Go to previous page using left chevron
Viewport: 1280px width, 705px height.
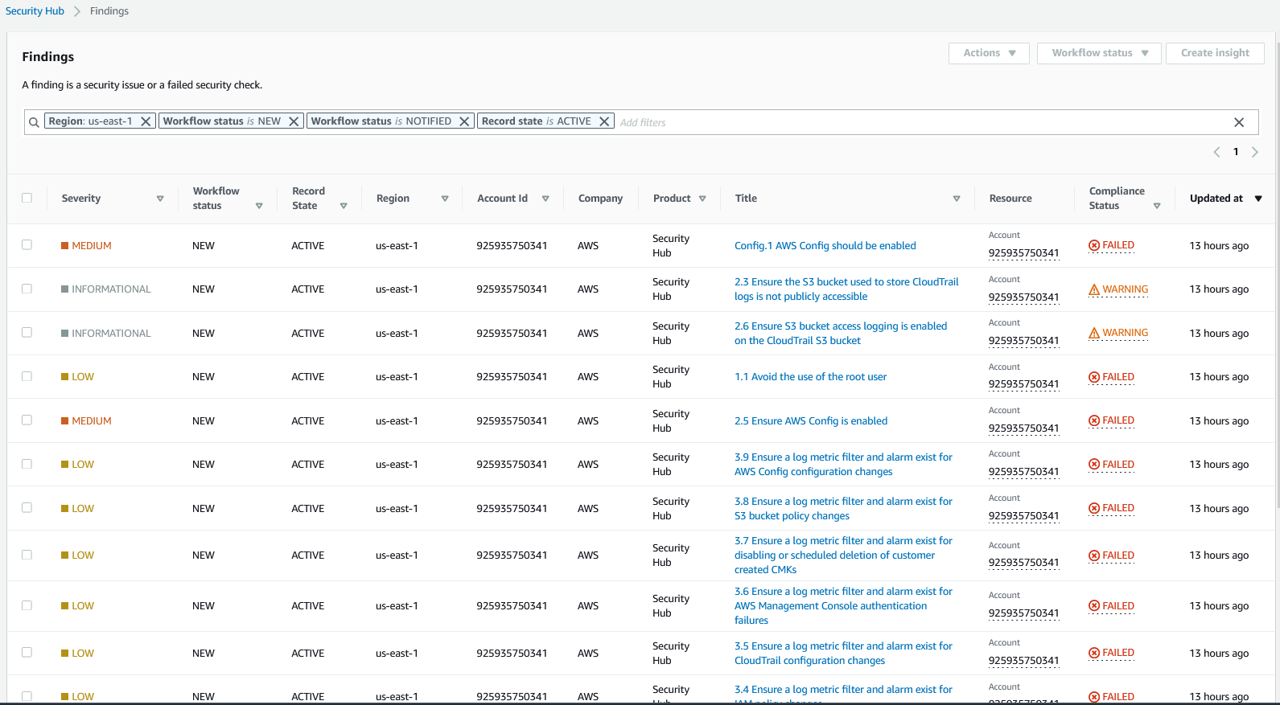(1216, 152)
